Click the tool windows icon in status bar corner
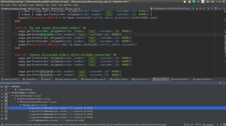Screen dimensions: 226x126 [x=2, y=124]
